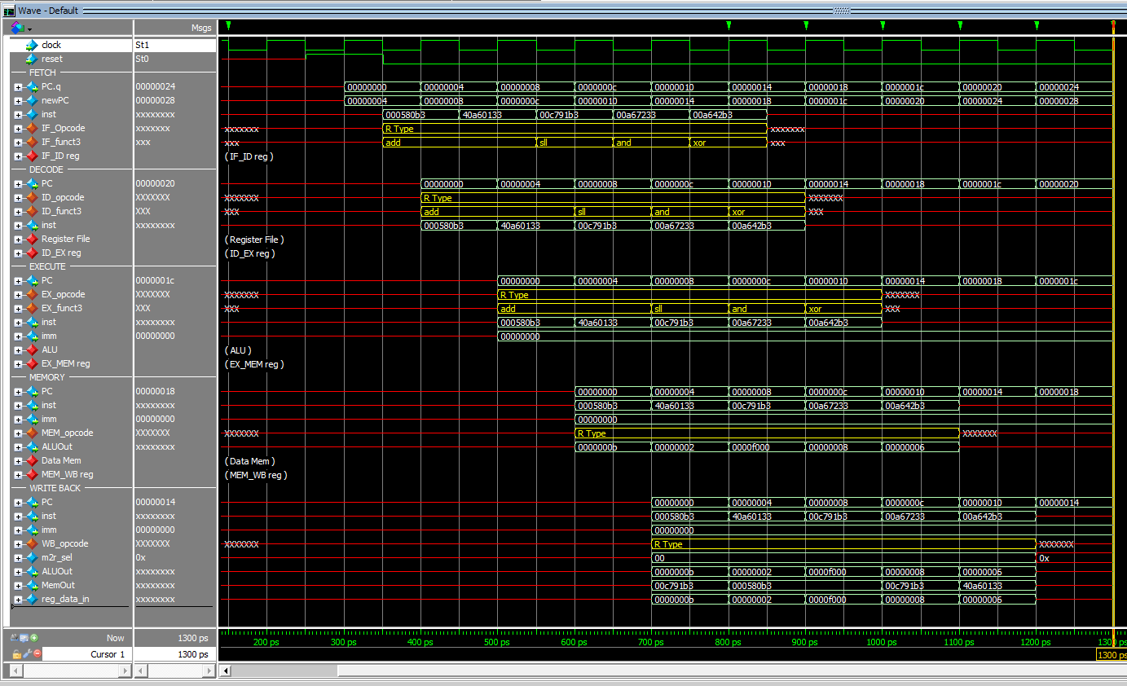Open cursor properties via wrench icon

[27, 654]
